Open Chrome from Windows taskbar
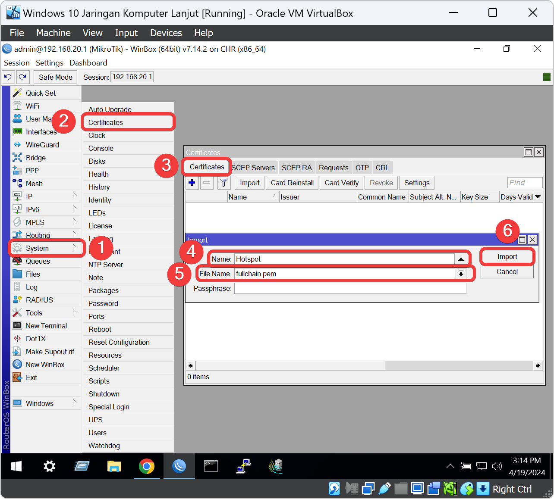 pos(147,466)
